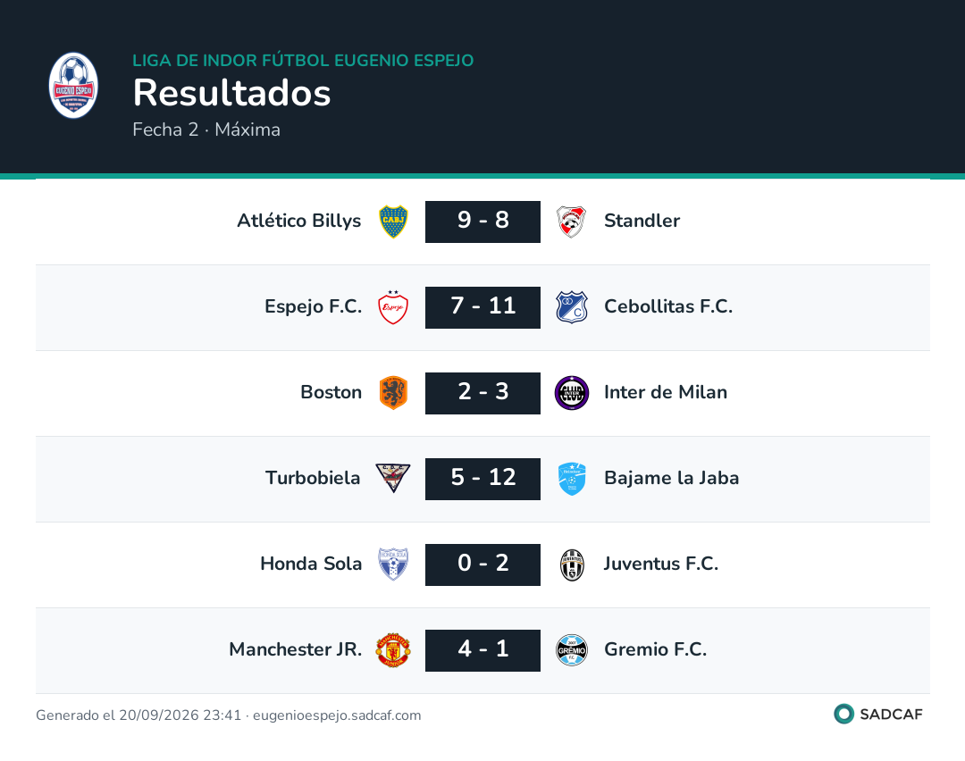Click the SADCAF logo in footer
Screen dimensions: 965x761
tap(878, 715)
